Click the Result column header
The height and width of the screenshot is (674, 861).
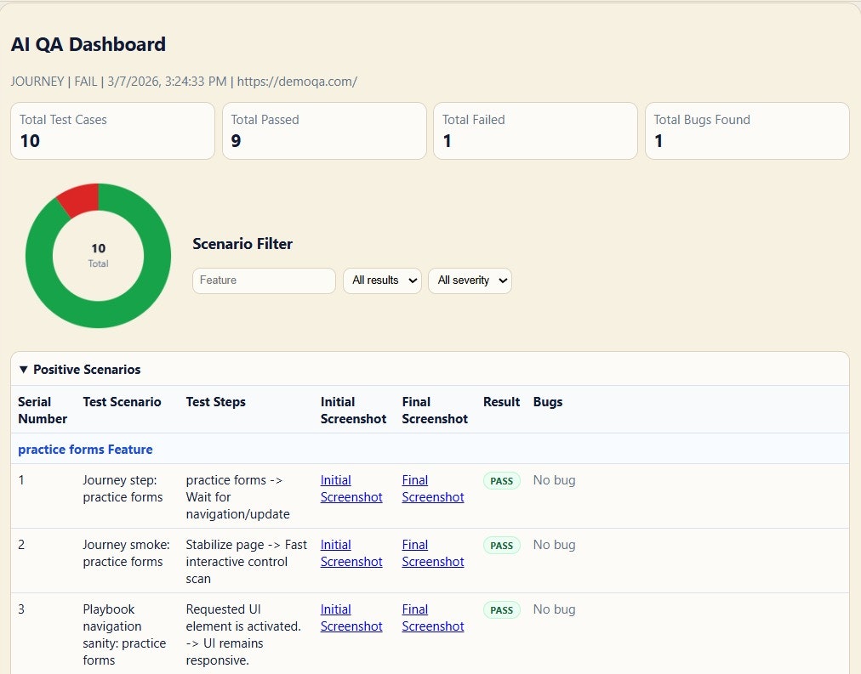tap(501, 402)
